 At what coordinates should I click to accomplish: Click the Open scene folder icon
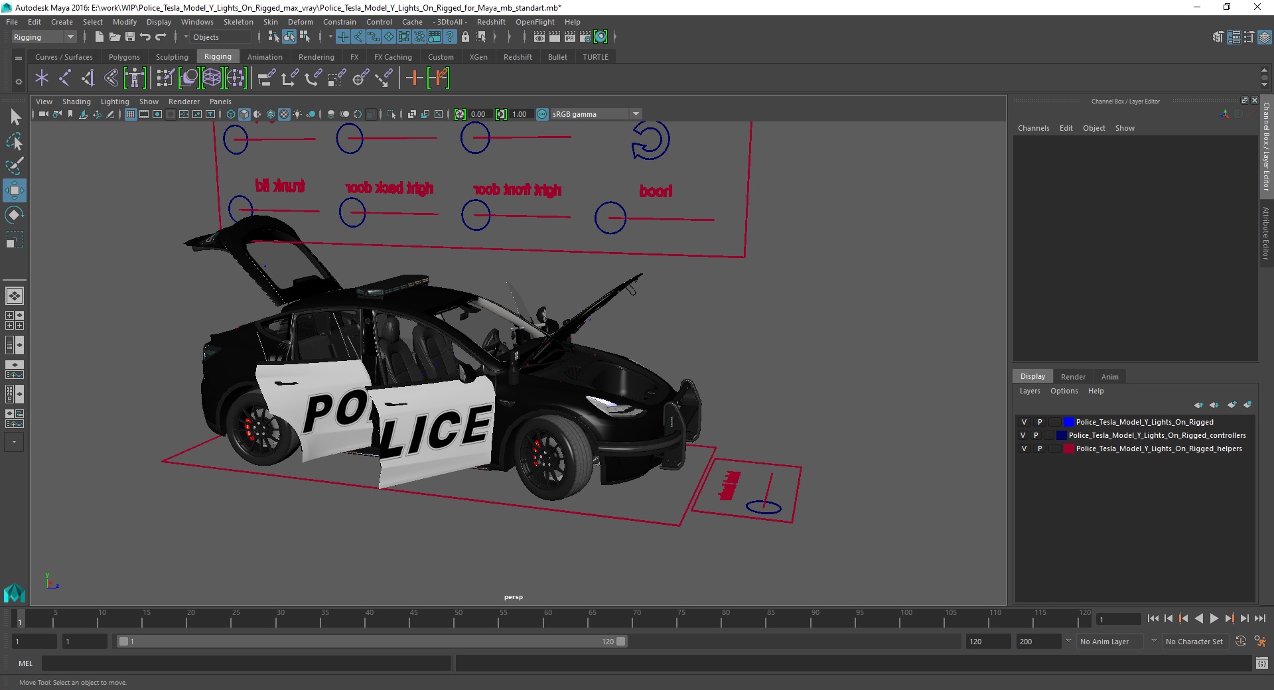click(x=115, y=37)
